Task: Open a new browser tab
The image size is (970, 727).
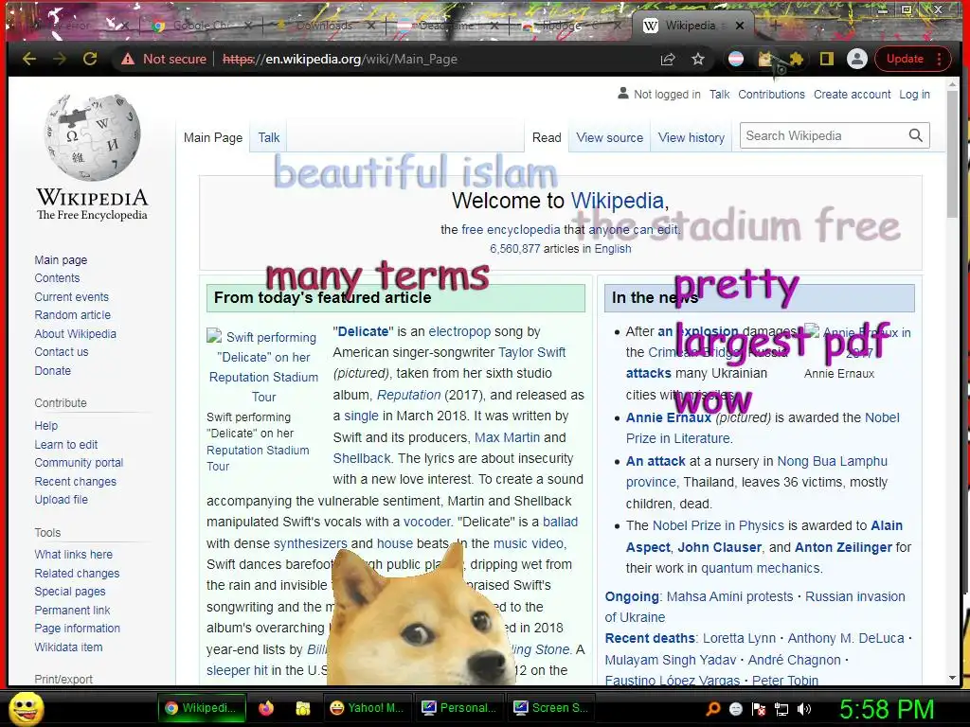Action: click(775, 26)
